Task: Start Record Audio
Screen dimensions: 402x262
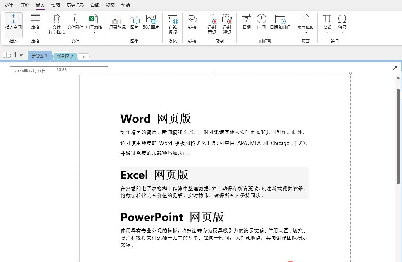Action: (212, 24)
